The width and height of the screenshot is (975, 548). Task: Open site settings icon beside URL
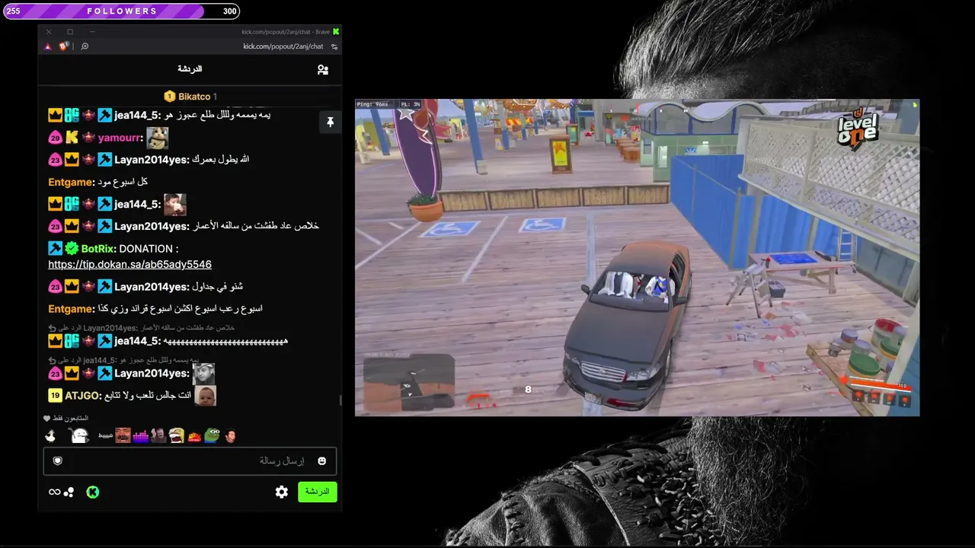[334, 46]
